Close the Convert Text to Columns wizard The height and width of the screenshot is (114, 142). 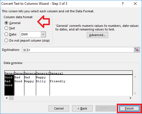coord(135,4)
